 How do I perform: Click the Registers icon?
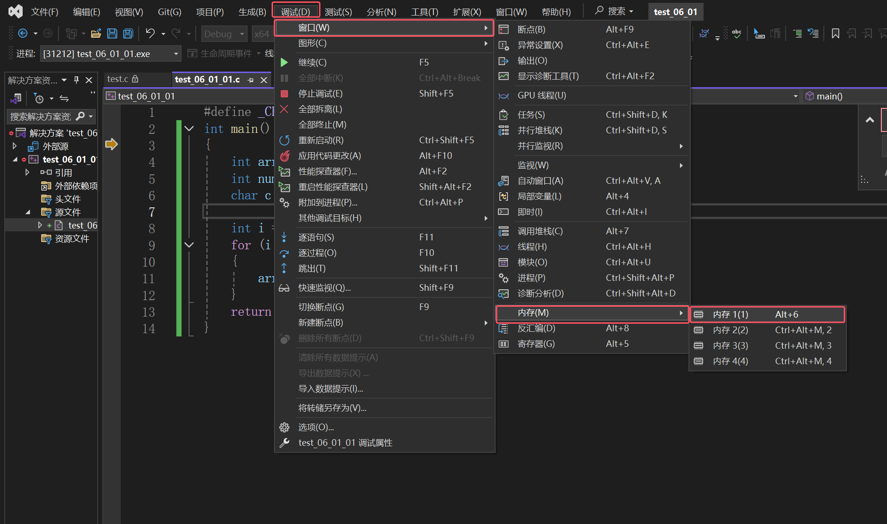point(504,344)
